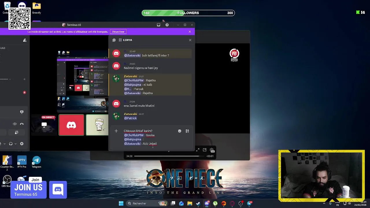Image resolution: width=370 pixels, height=208 pixels.
Task: Open voice noise suppression waveform icon
Action: pyautogui.click(x=15, y=124)
